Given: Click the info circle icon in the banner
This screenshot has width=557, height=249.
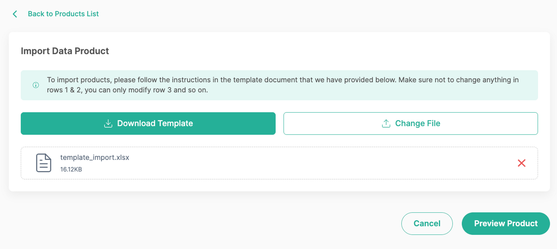Looking at the screenshot, I should click(x=36, y=85).
